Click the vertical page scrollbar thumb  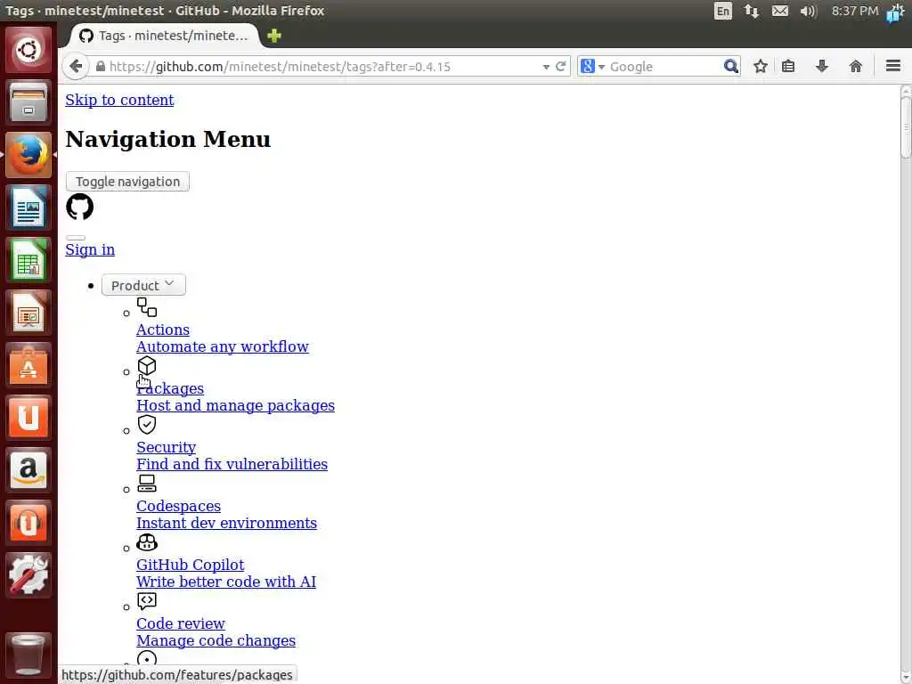pos(906,126)
